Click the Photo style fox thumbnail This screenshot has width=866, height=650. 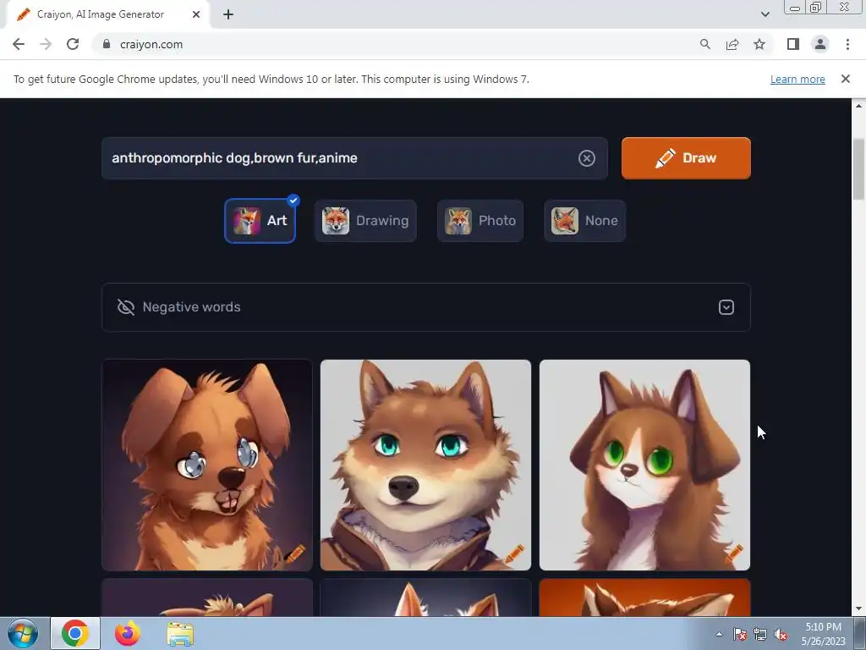click(458, 221)
